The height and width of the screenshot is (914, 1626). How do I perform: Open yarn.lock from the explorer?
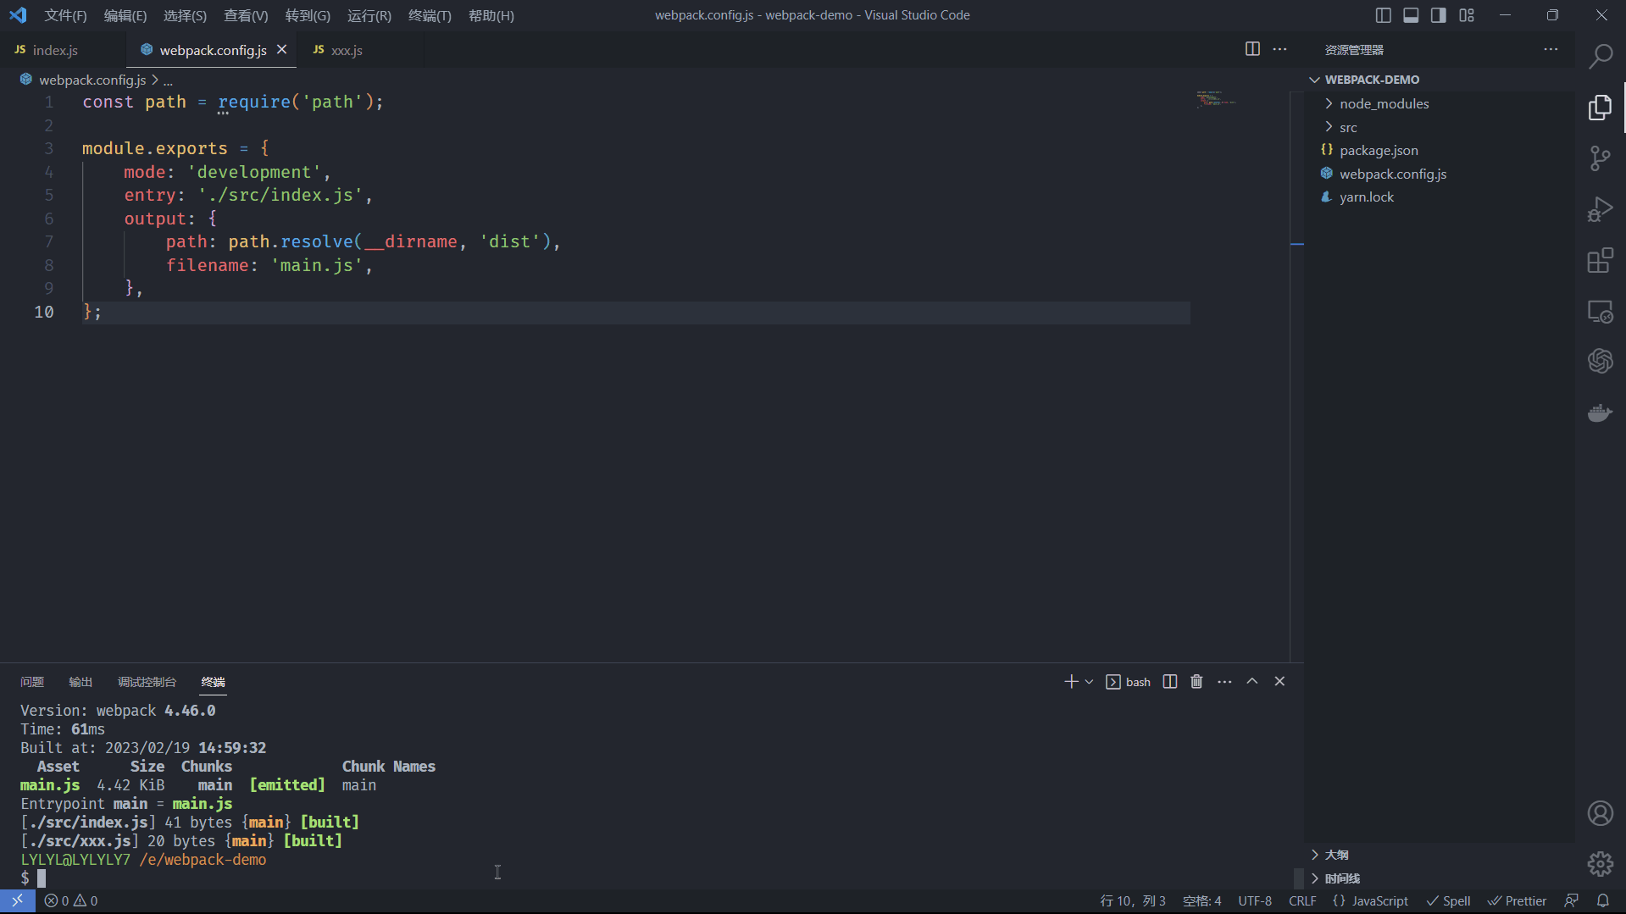(1366, 197)
